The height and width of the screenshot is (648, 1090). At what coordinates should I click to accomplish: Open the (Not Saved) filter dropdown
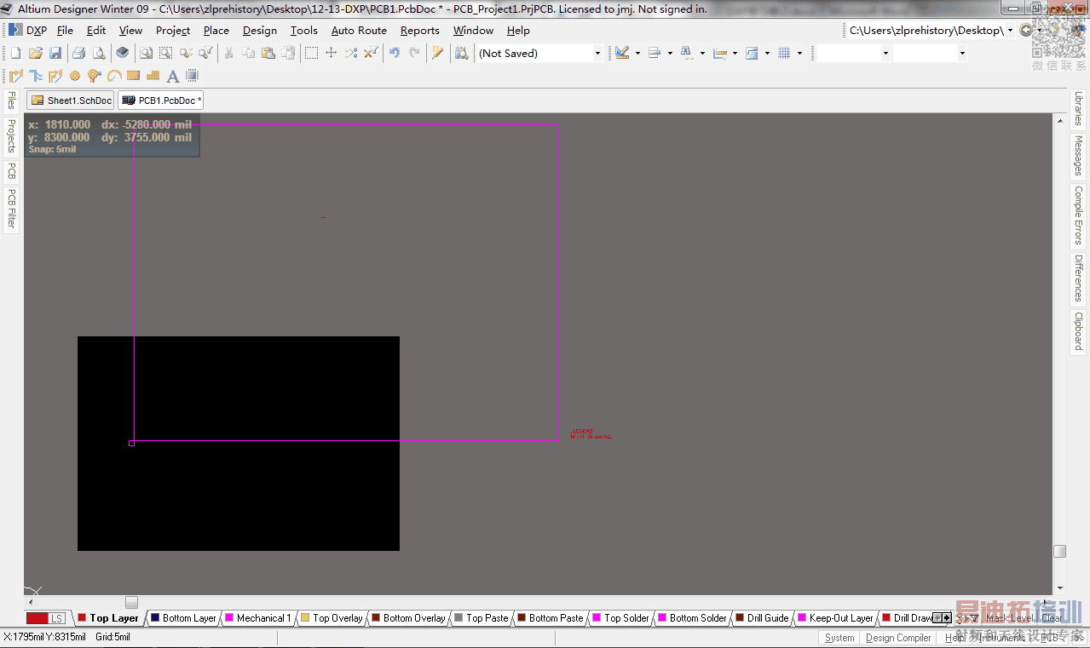(597, 53)
